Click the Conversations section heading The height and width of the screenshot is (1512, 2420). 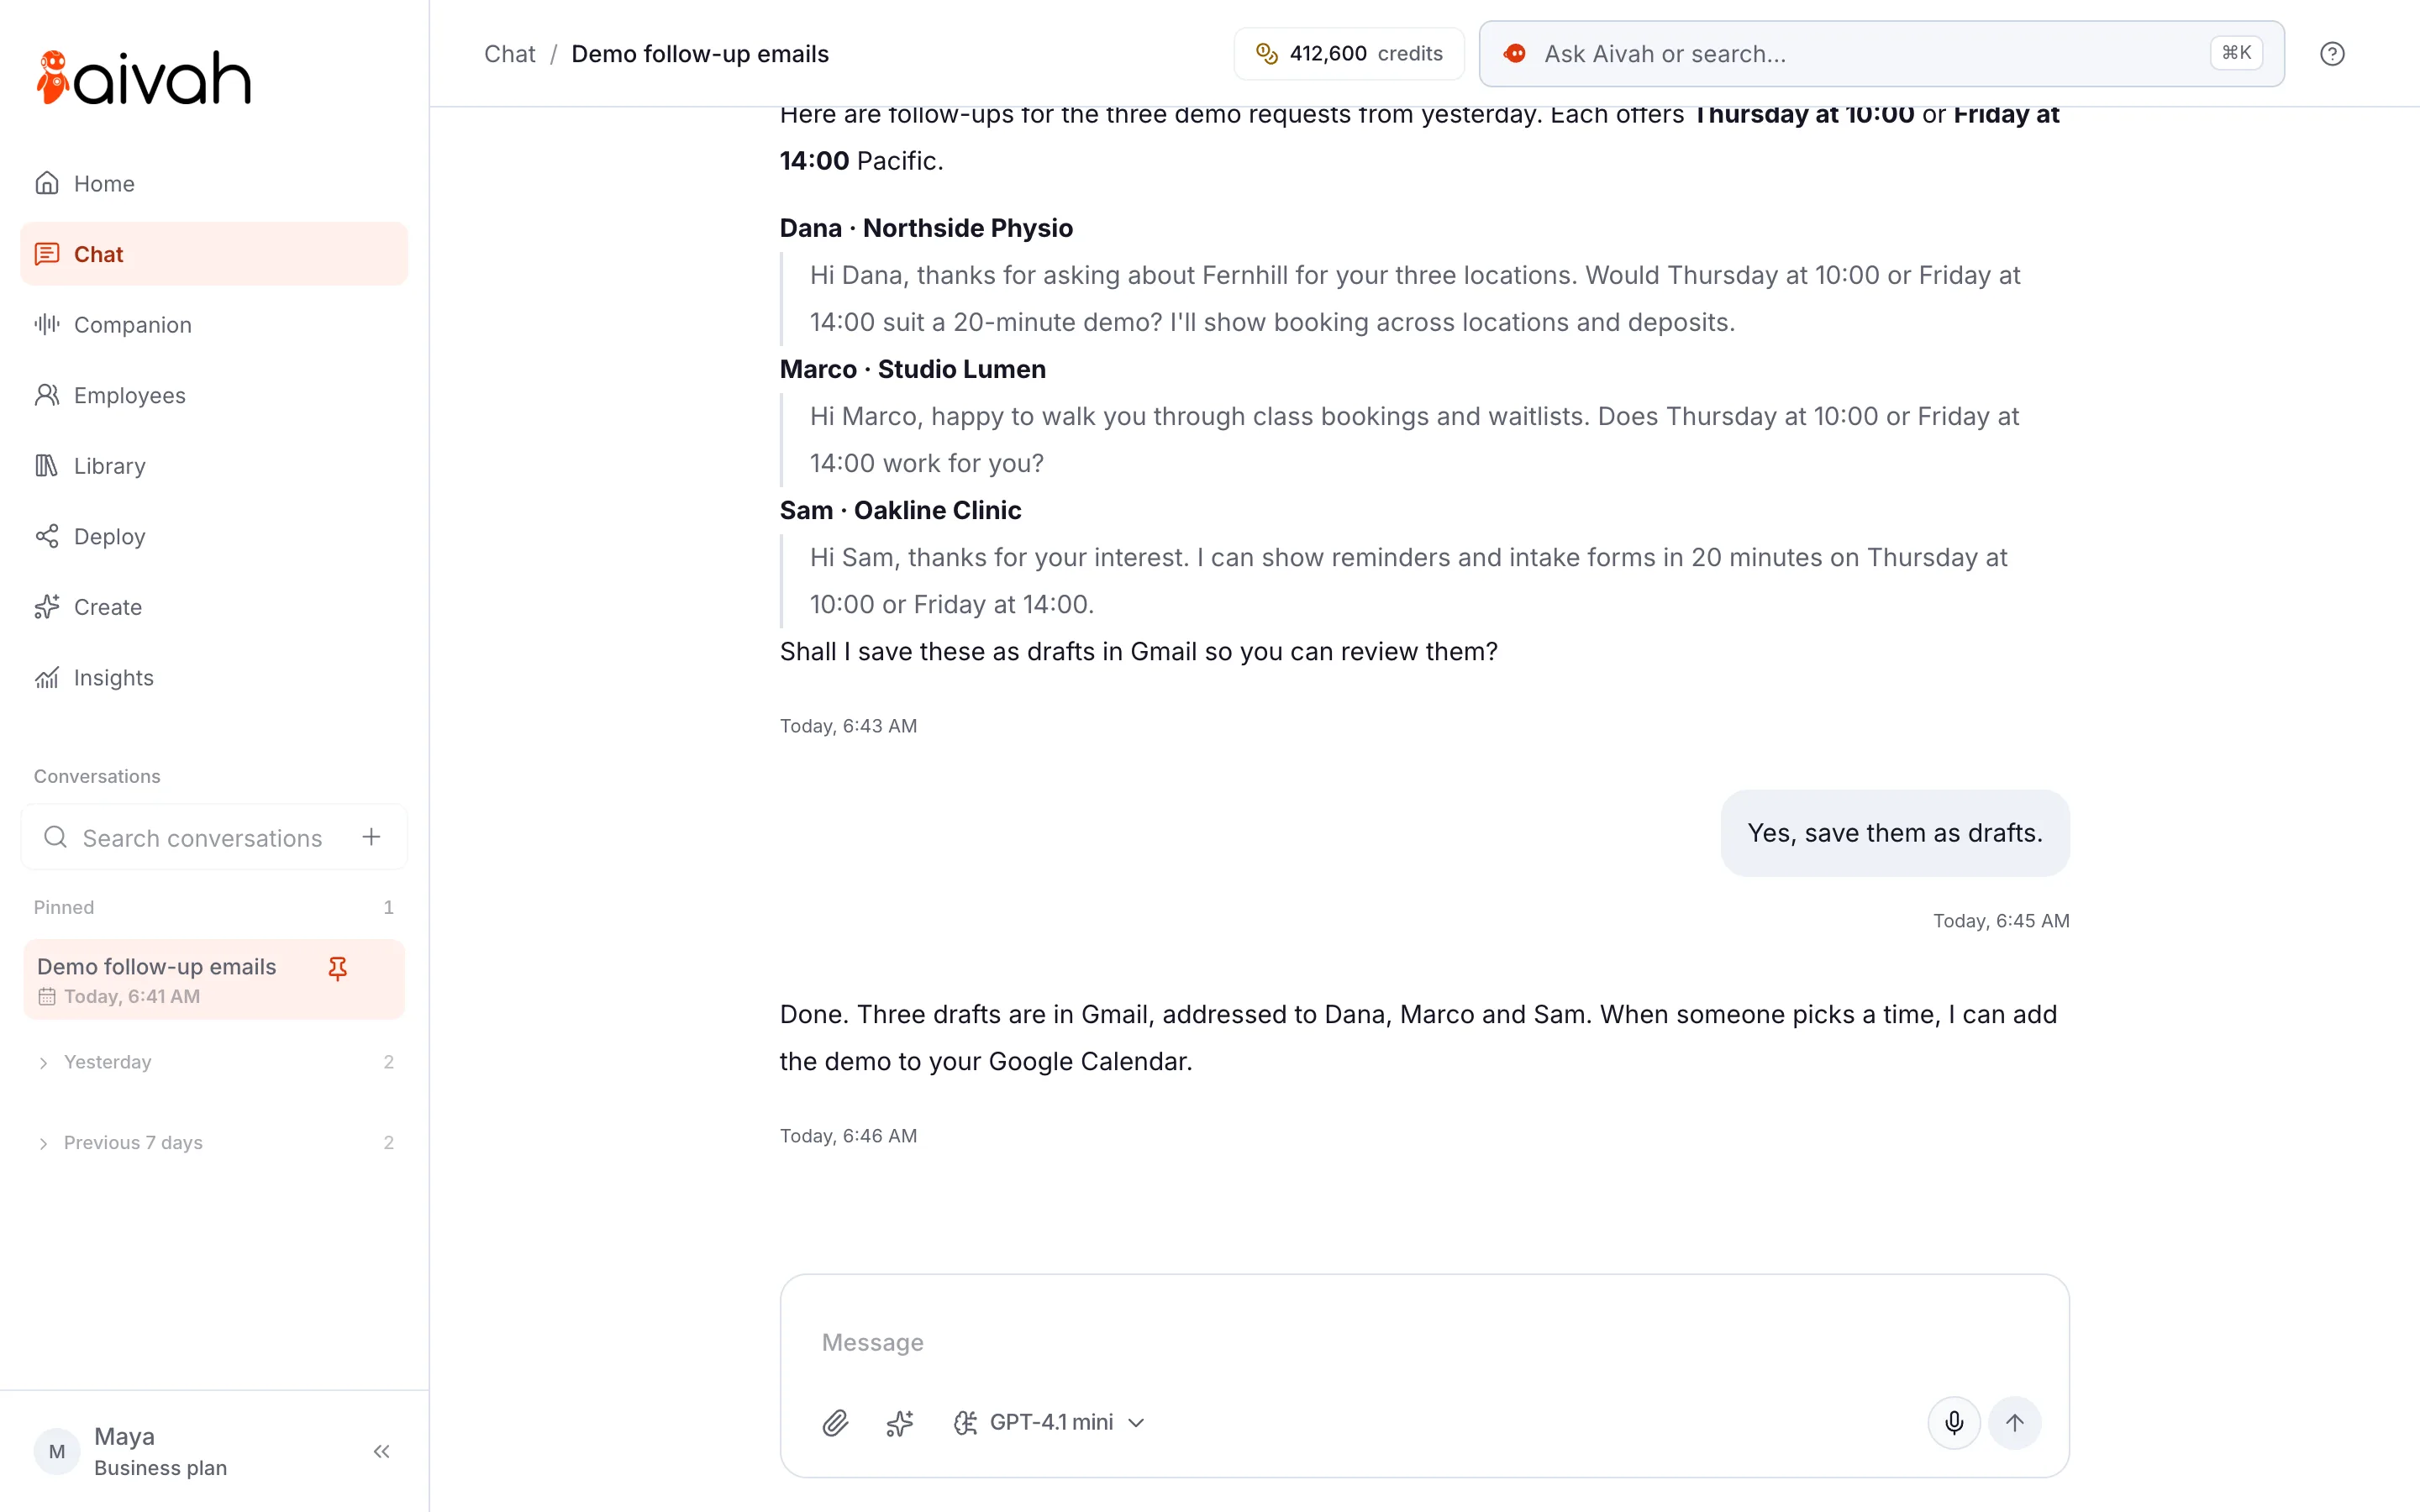[97, 776]
